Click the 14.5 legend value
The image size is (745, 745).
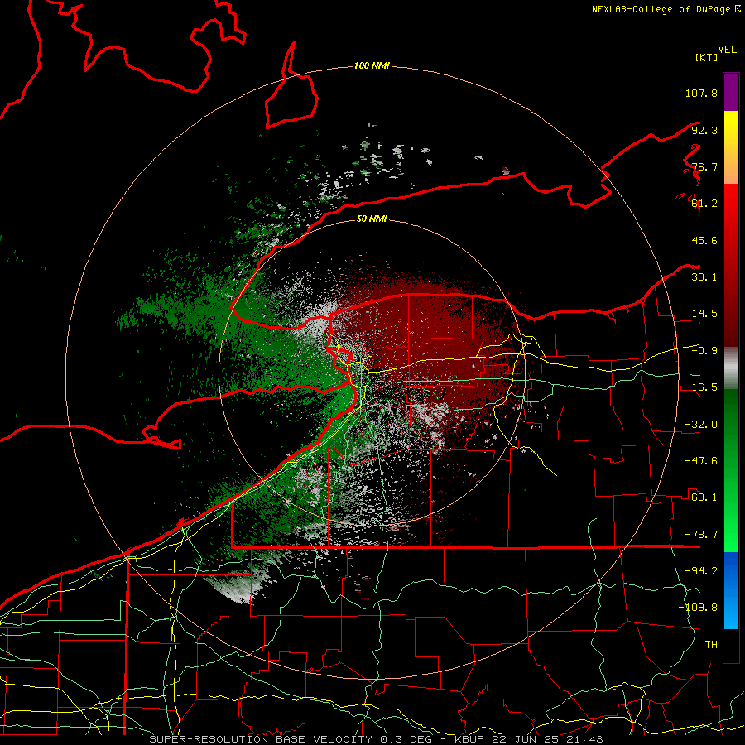coord(704,314)
